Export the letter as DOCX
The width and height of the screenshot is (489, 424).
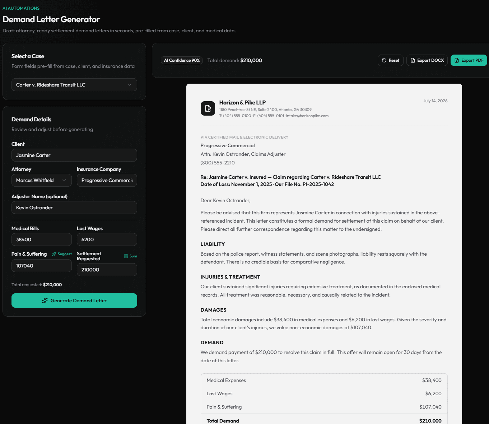pyautogui.click(x=427, y=60)
